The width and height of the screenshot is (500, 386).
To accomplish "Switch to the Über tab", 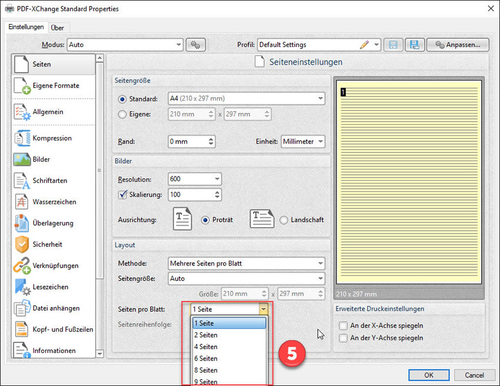I will (58, 28).
